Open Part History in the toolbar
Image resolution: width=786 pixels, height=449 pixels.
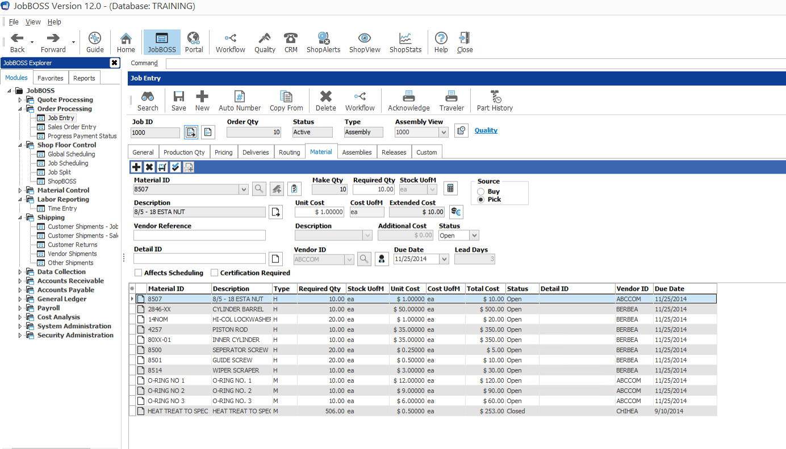tap(495, 101)
